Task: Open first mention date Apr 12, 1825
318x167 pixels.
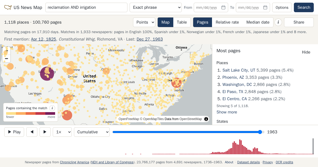Action: click(43, 39)
